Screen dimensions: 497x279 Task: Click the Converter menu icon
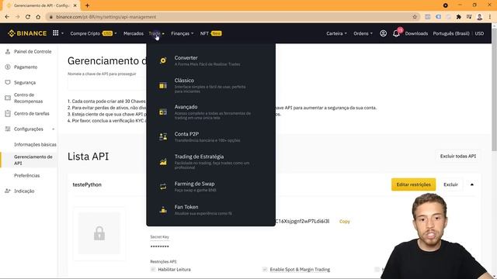pos(163,60)
